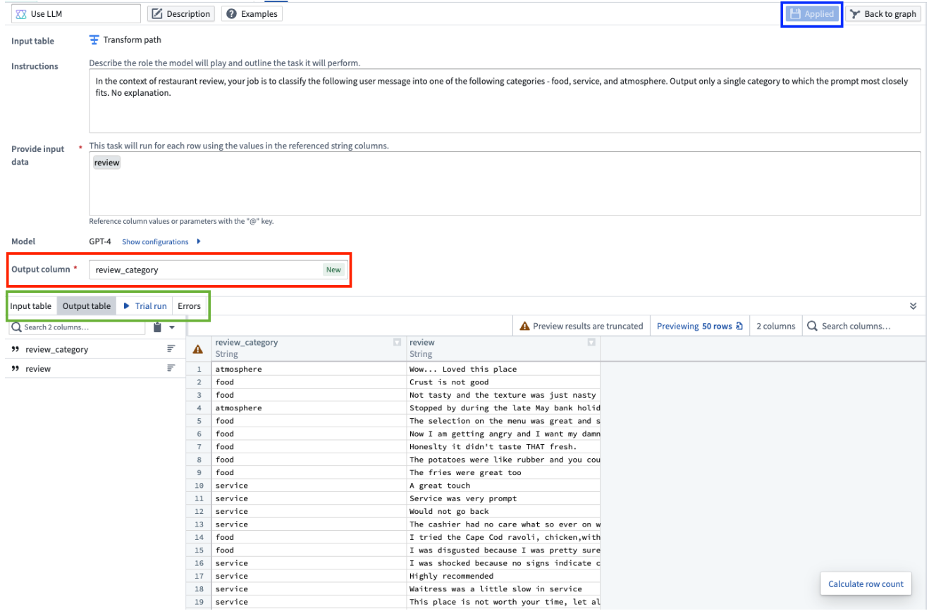
Task: Open the review_category column header dropdown
Action: (397, 342)
